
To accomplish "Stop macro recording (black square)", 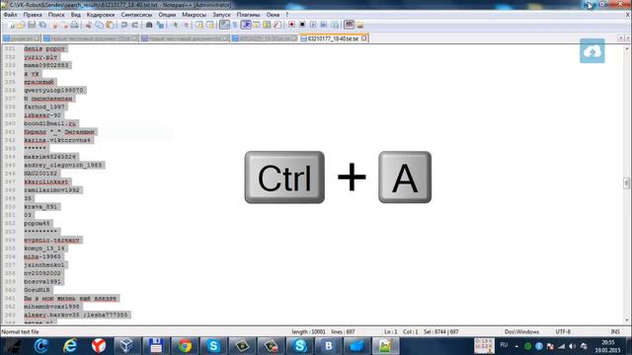I will [x=302, y=25].
